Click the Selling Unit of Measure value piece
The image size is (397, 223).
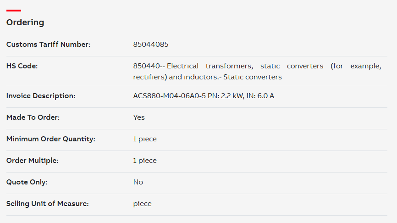(142, 204)
